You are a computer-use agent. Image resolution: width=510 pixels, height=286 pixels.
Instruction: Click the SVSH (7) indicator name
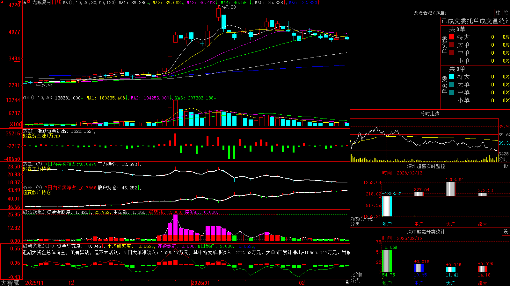[x=32, y=188]
